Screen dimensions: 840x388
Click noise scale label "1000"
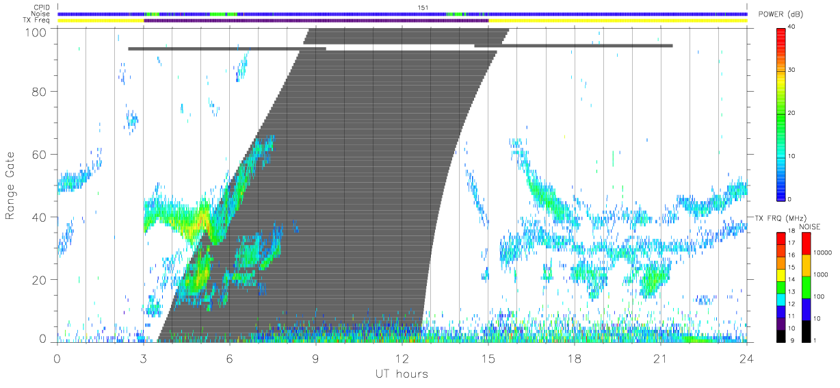pyautogui.click(x=820, y=274)
